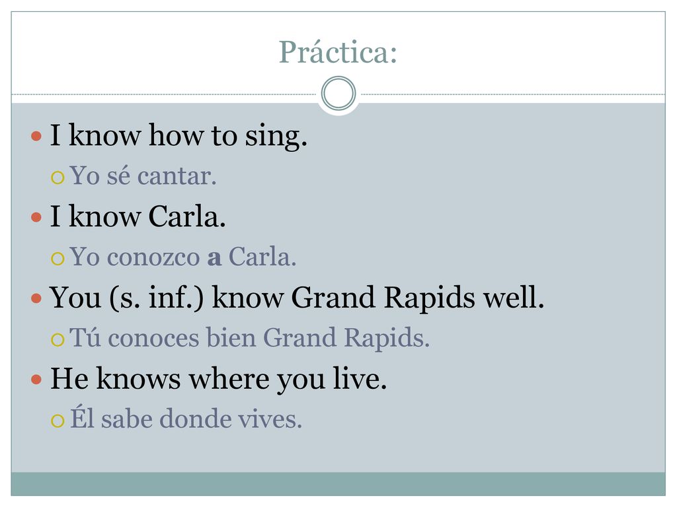Select 'He knows where you live.'
The height and width of the screenshot is (507, 677).
pyautogui.click(x=218, y=379)
